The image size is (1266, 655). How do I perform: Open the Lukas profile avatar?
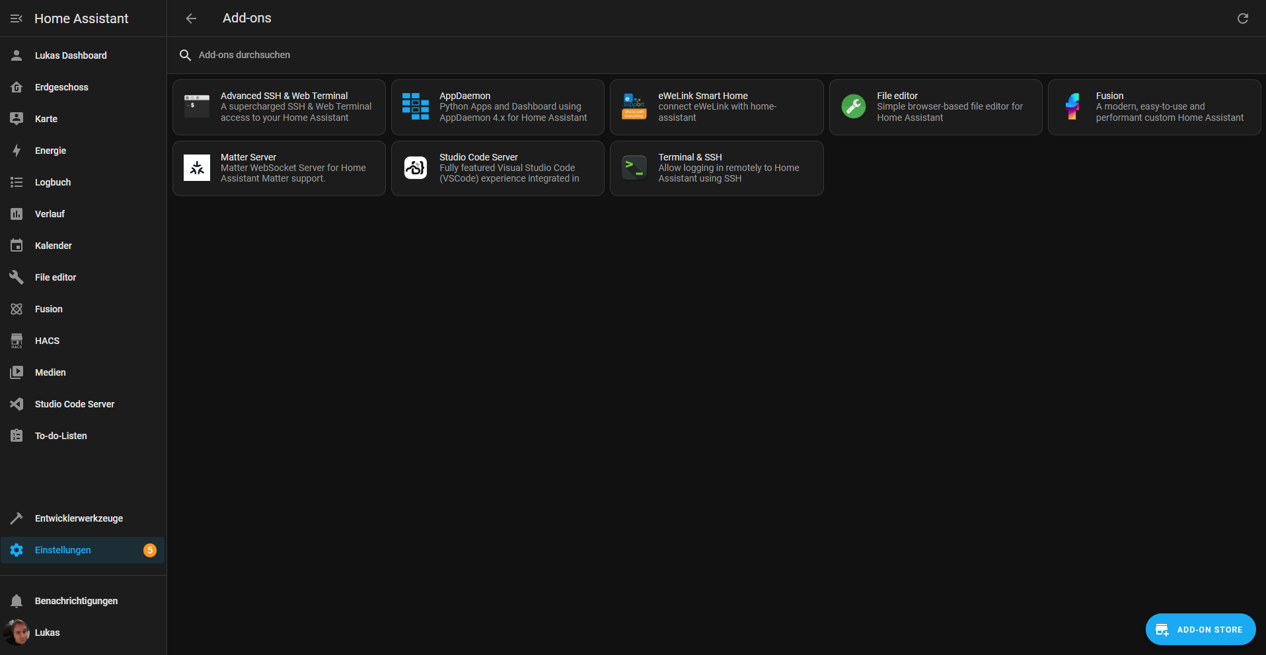coord(19,632)
